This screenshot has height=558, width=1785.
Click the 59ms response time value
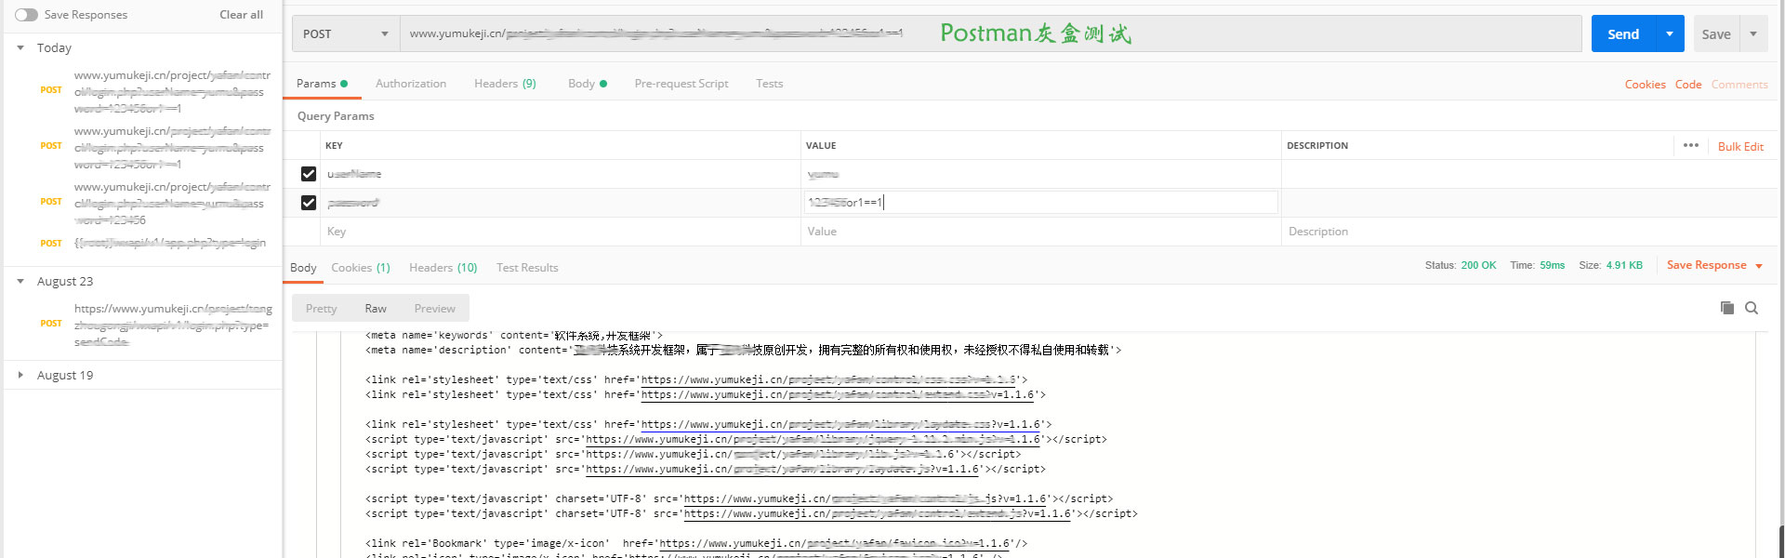coord(1553,265)
